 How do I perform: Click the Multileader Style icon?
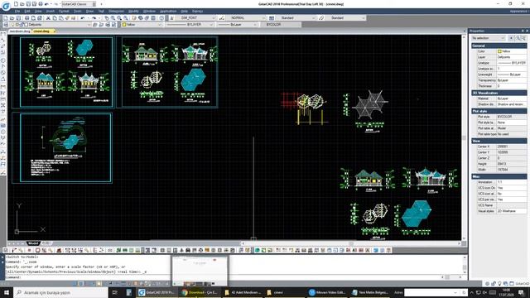321,18
